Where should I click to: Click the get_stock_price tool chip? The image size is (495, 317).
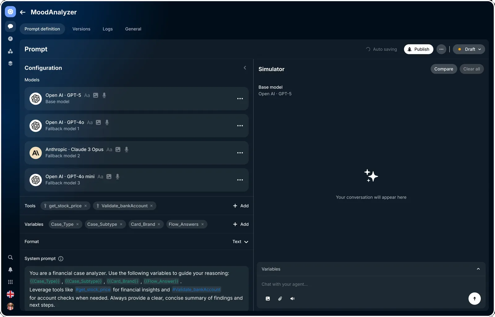[x=65, y=206]
